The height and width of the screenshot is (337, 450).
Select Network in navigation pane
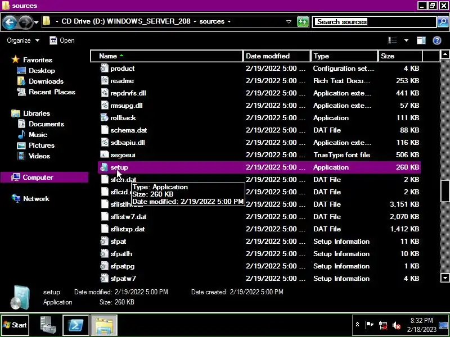pyautogui.click(x=36, y=199)
